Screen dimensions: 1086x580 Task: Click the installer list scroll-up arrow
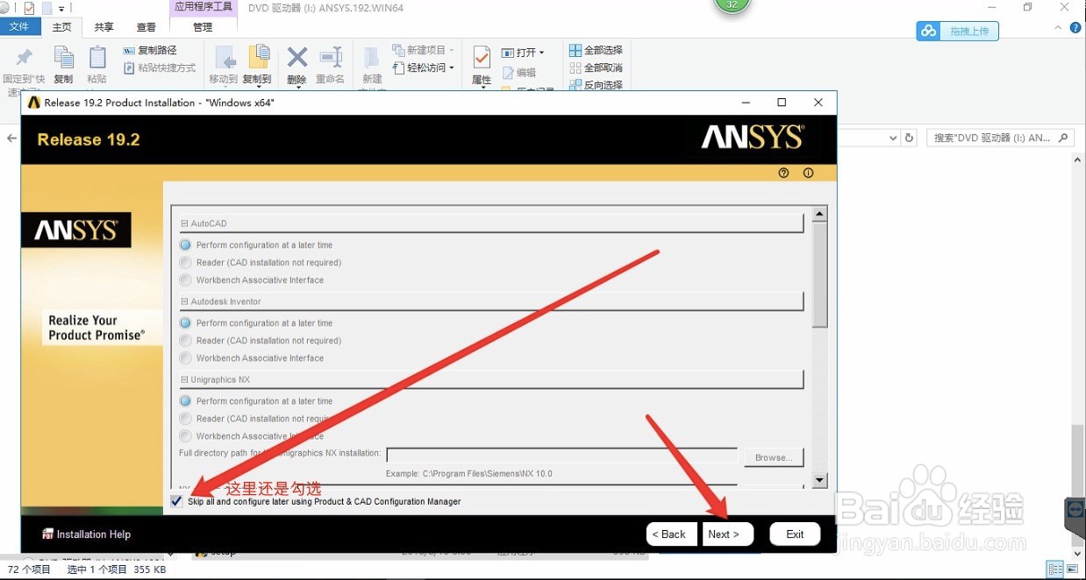tap(820, 215)
